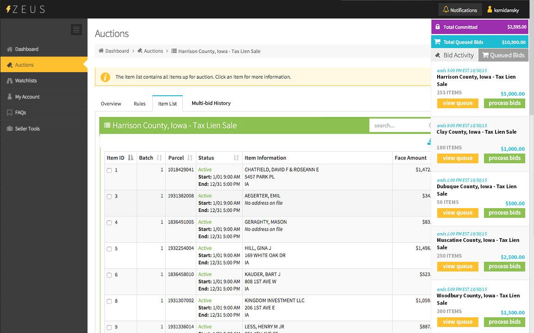Click the Total Committed purple bar
Screen dimensions: 534x333
pyautogui.click(x=480, y=27)
